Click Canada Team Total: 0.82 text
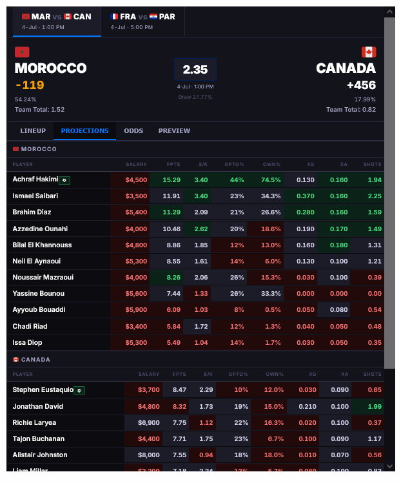Viewport: 401px width, 483px height. click(351, 110)
